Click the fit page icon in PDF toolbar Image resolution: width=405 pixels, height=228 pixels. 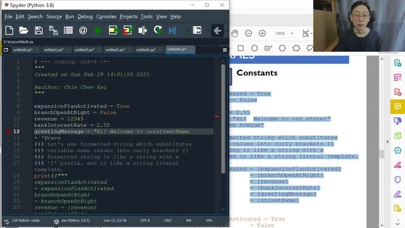pos(305,34)
